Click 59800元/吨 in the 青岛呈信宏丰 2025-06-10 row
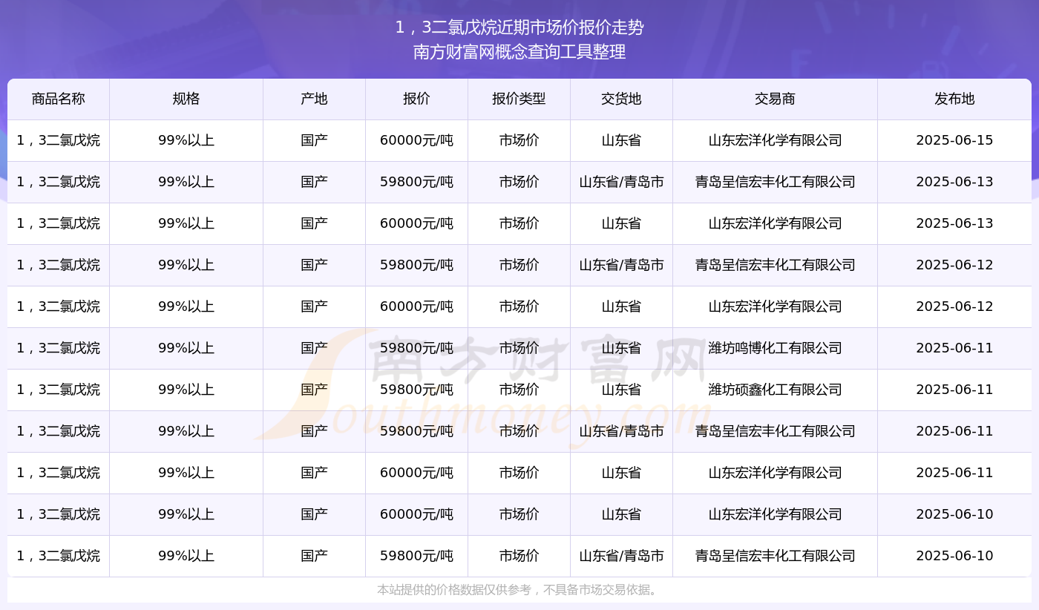 pyautogui.click(x=416, y=556)
